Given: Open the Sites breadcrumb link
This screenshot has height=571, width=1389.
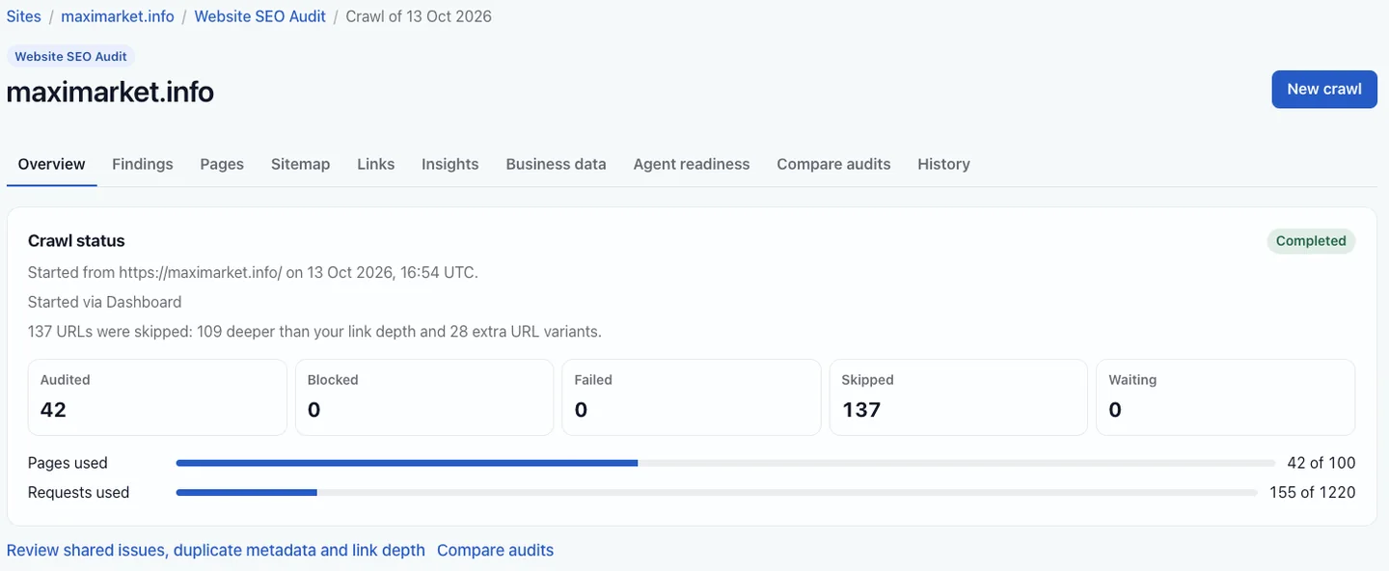Looking at the screenshot, I should click(x=24, y=16).
